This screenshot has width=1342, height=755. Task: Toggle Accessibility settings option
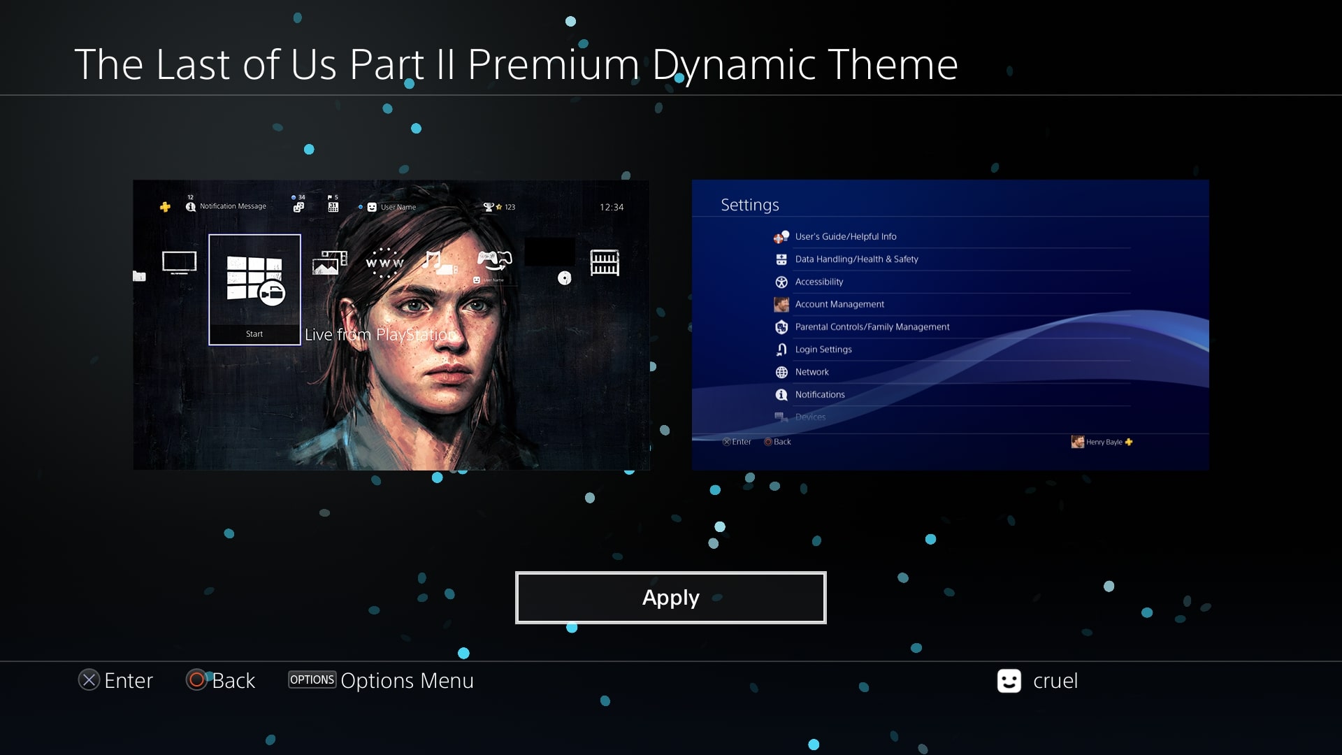pos(818,281)
